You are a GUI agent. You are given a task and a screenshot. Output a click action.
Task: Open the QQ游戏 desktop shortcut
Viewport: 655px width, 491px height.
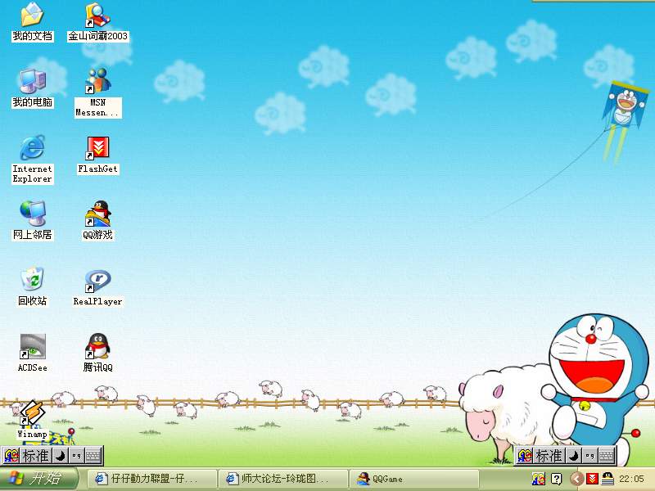pyautogui.click(x=97, y=215)
